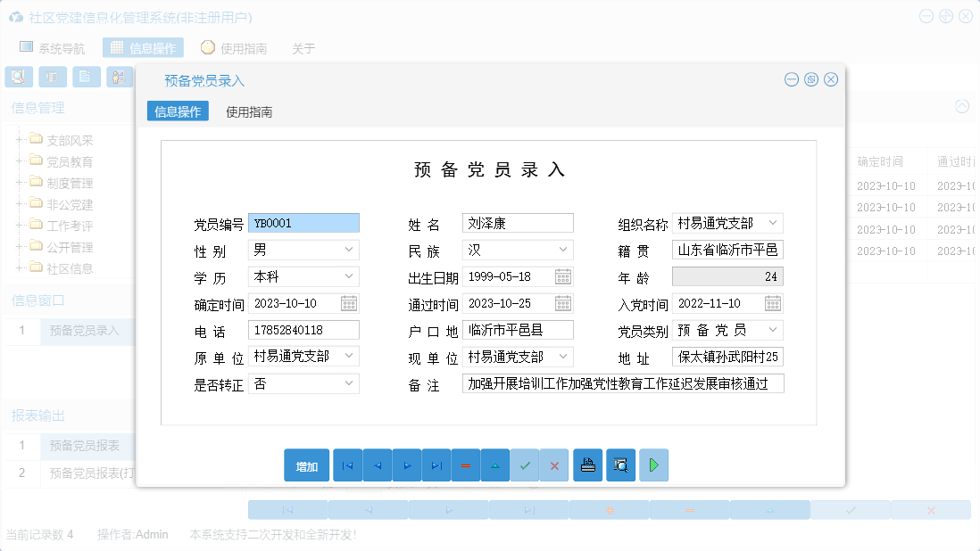Image resolution: width=980 pixels, height=551 pixels.
Task: Open the calendar picker for 出生日期
Action: 563,276
